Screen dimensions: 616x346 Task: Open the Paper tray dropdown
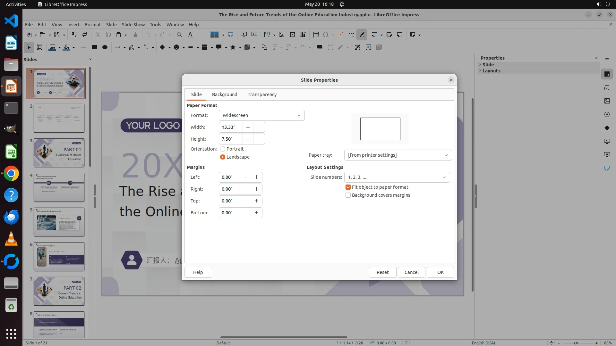[x=398, y=155]
